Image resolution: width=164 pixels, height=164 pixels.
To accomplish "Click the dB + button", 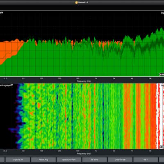I will tap(146, 159).
